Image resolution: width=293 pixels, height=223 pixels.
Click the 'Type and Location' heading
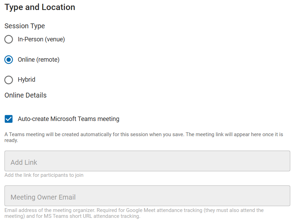pyautogui.click(x=40, y=7)
